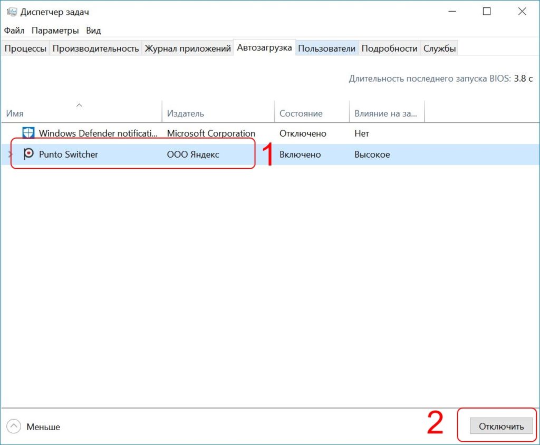Open the Журнал приложений tab
Screen dimensions: 540x445
click(188, 49)
